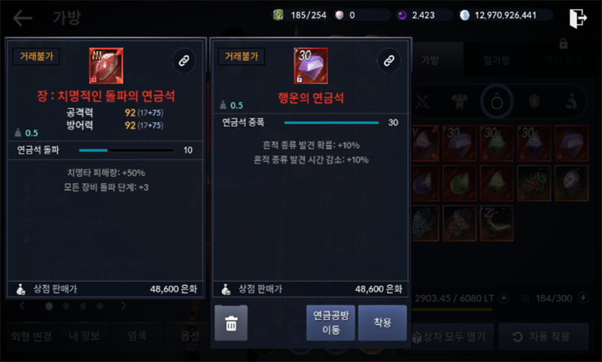Click the 착용 equip button

click(382, 323)
